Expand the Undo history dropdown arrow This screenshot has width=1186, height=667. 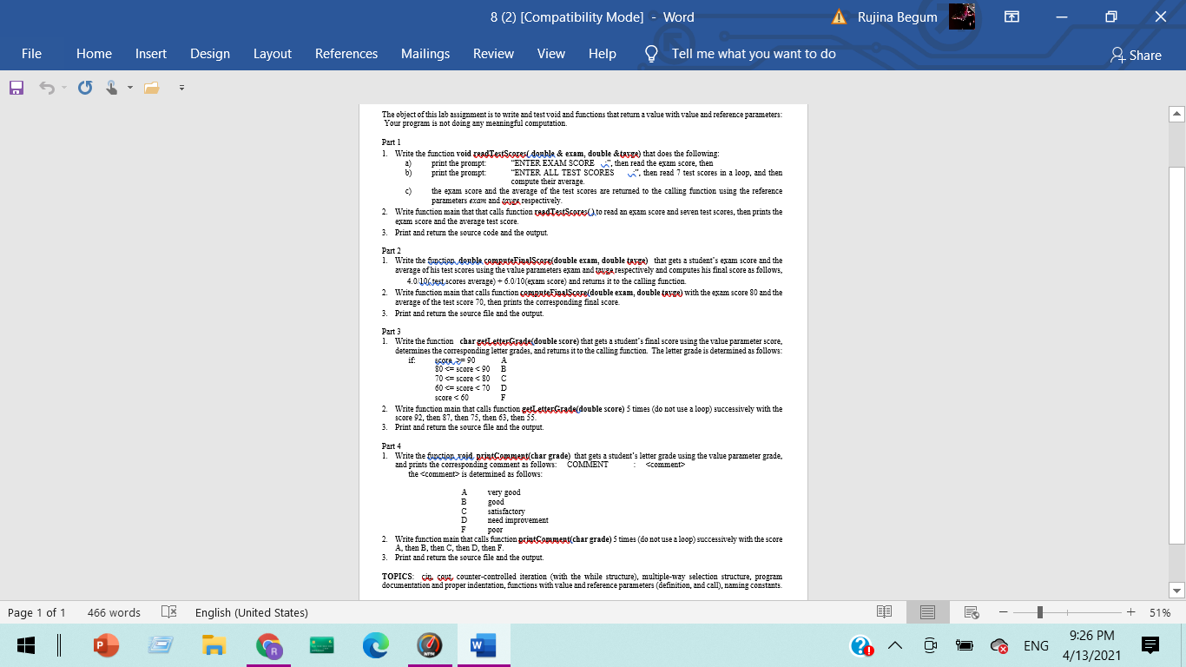pyautogui.click(x=63, y=87)
